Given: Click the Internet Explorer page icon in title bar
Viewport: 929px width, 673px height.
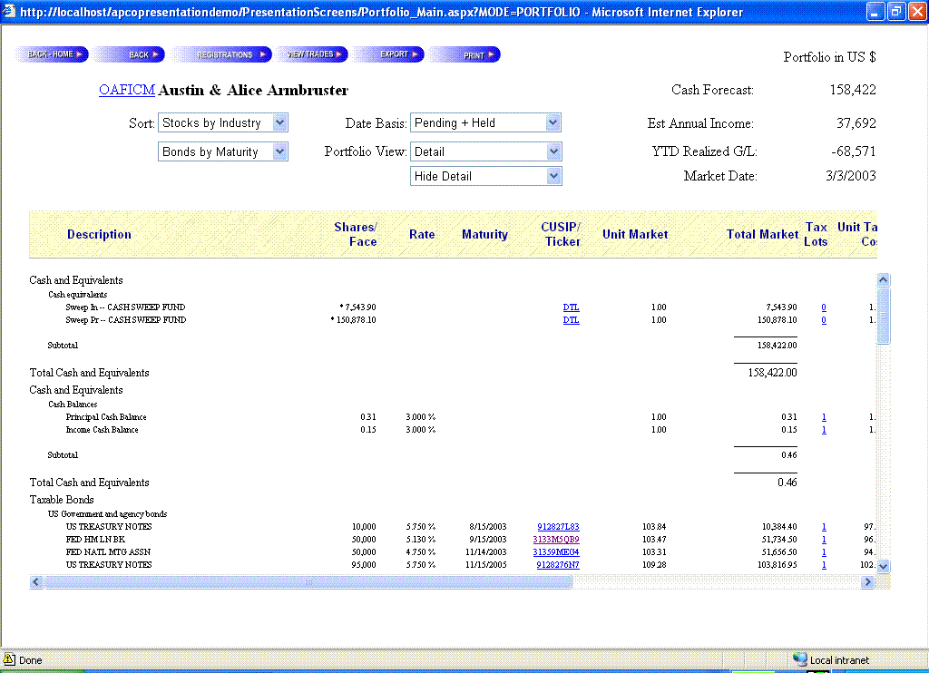Looking at the screenshot, I should (x=9, y=11).
